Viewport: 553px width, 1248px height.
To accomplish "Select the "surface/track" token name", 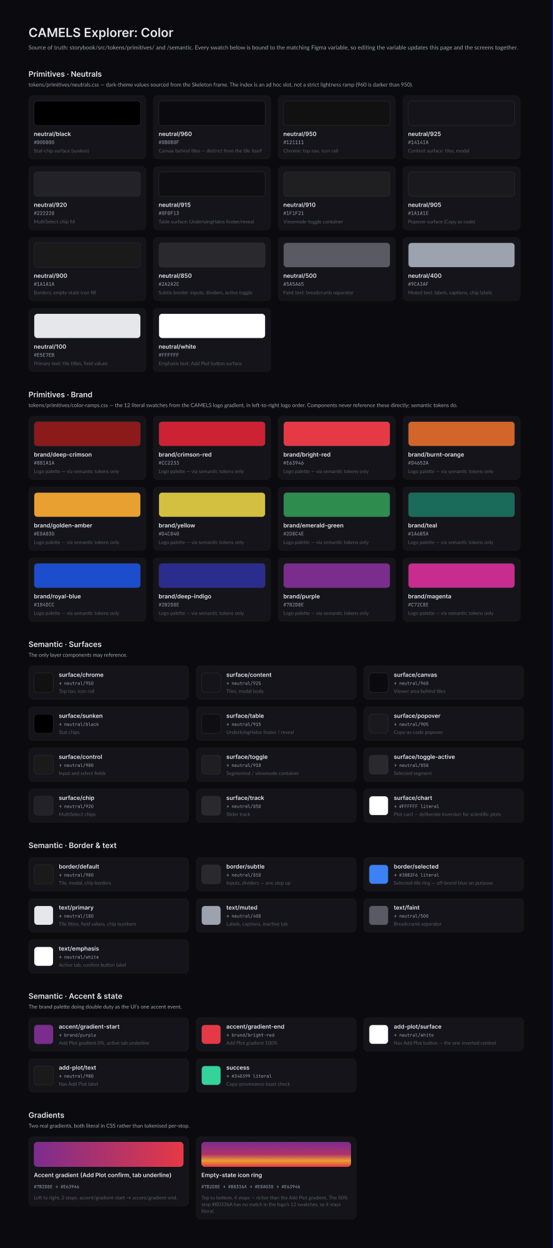I will pyautogui.click(x=245, y=797).
